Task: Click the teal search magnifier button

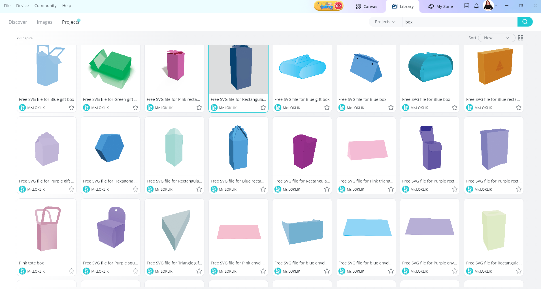Action: 525,22
